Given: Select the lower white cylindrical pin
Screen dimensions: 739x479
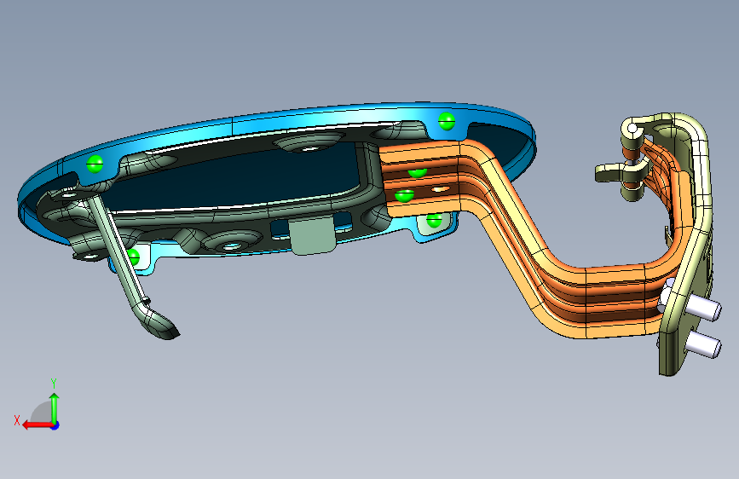Looking at the screenshot, I should pos(702,344).
